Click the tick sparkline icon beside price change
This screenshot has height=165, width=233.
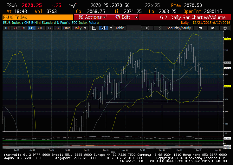[73, 5]
